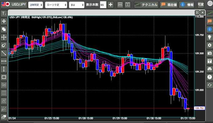The width and height of the screenshot is (213, 123).
Task: Refresh chart with reload icon
Action: pos(210,85)
